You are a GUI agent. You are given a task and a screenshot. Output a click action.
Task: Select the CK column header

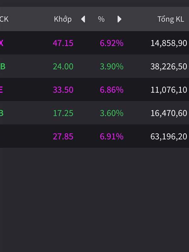click(x=4, y=19)
